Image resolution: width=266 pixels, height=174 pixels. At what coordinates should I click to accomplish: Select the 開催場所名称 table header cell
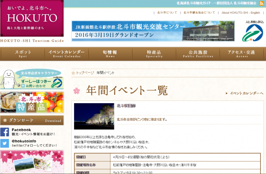[92, 165]
